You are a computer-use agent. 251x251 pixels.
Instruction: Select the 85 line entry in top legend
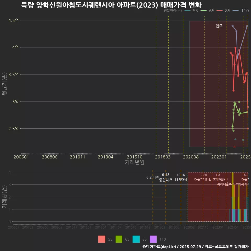point(223,11)
